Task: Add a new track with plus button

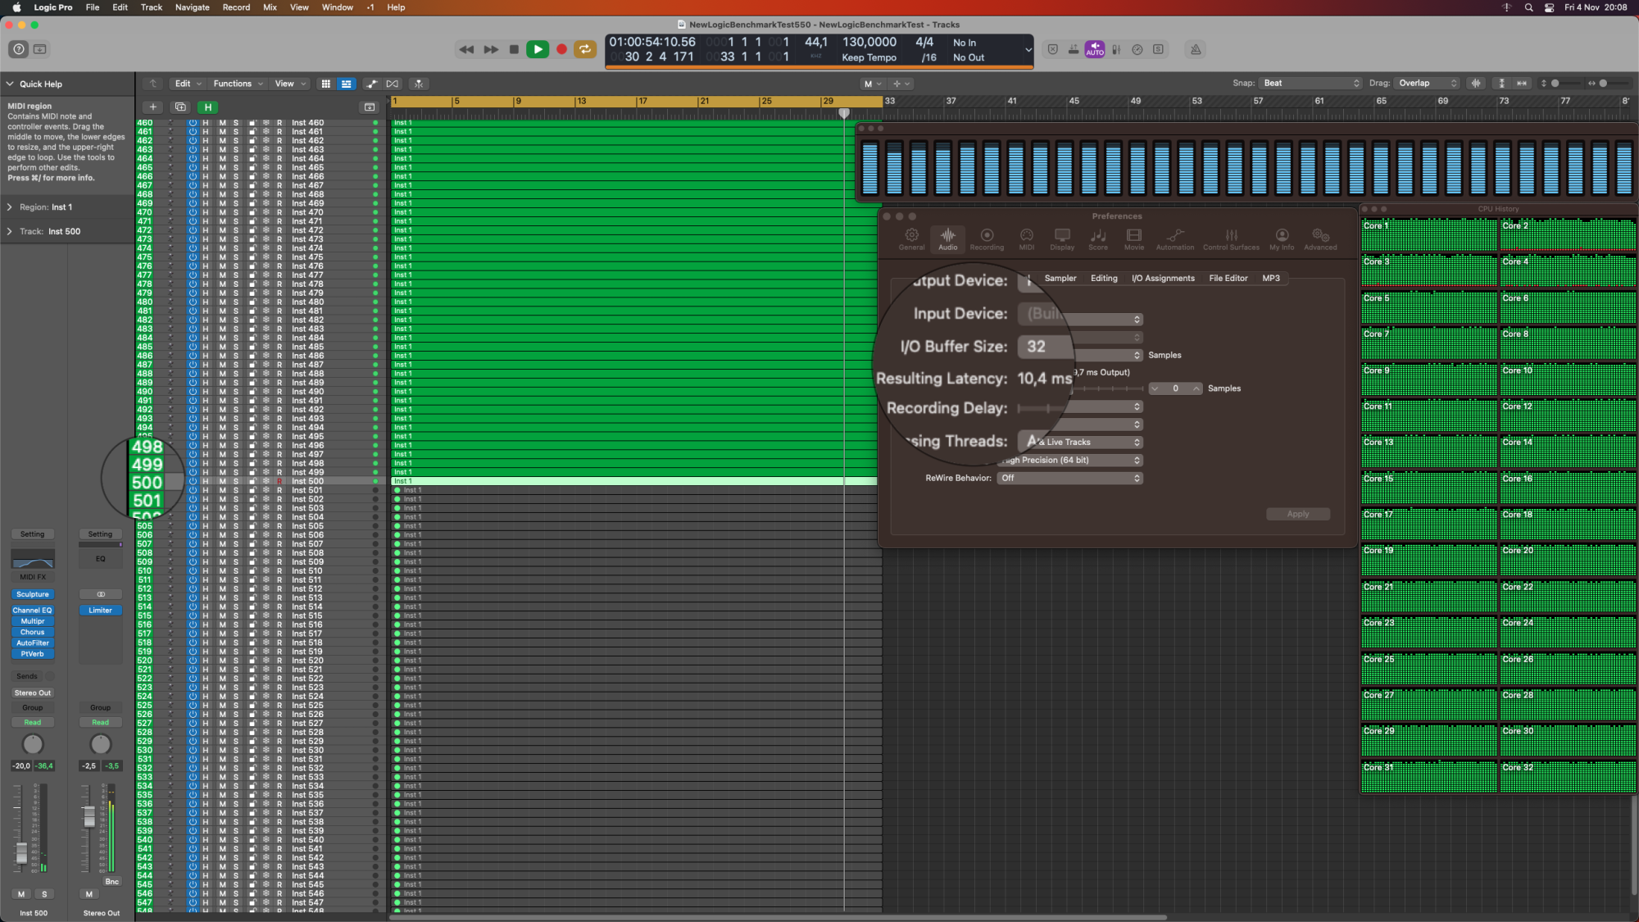Action: [153, 107]
